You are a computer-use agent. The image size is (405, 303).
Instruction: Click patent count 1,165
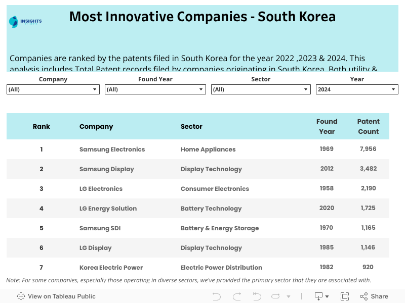point(368,228)
